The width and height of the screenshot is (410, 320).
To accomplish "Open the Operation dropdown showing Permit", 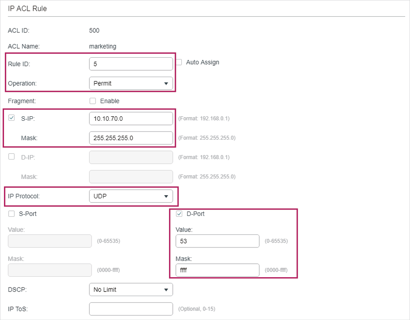I will pyautogui.click(x=131, y=83).
